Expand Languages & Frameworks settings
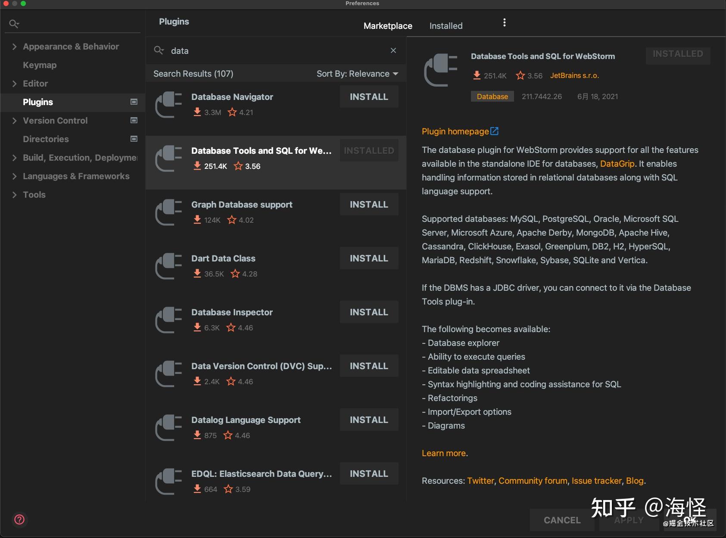The height and width of the screenshot is (538, 726). pos(14,176)
